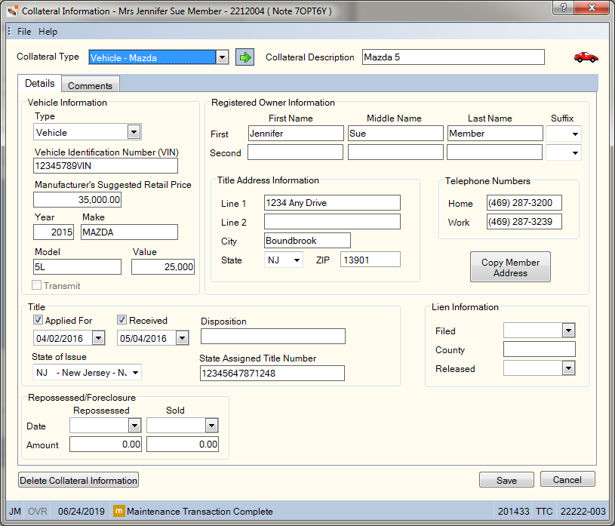Image resolution: width=615 pixels, height=526 pixels.
Task: Click the help question mark button
Action: point(563,8)
